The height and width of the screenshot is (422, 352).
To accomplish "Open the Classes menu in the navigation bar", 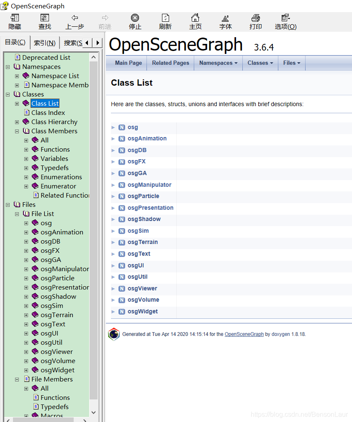I will (260, 63).
